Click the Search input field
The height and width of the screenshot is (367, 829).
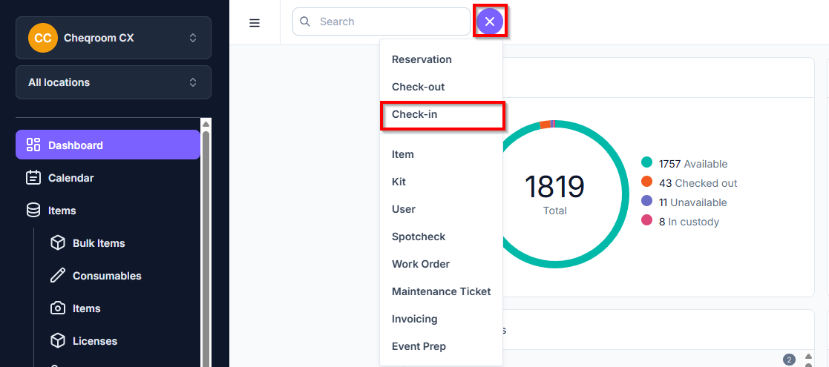[381, 22]
